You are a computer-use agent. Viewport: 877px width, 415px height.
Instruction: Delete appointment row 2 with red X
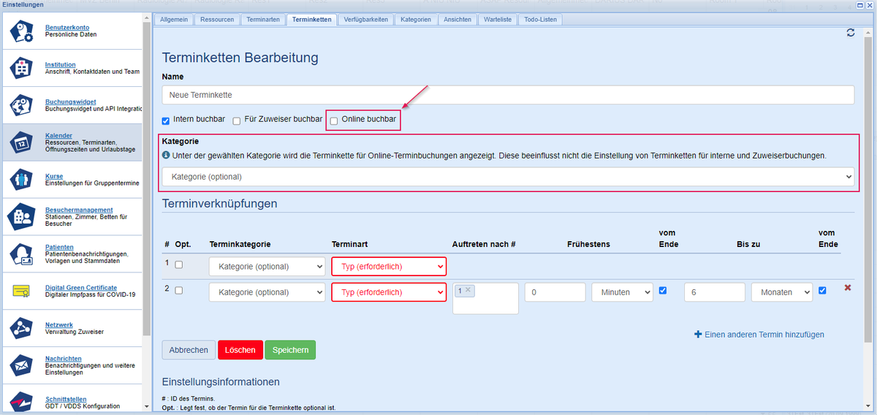(848, 288)
